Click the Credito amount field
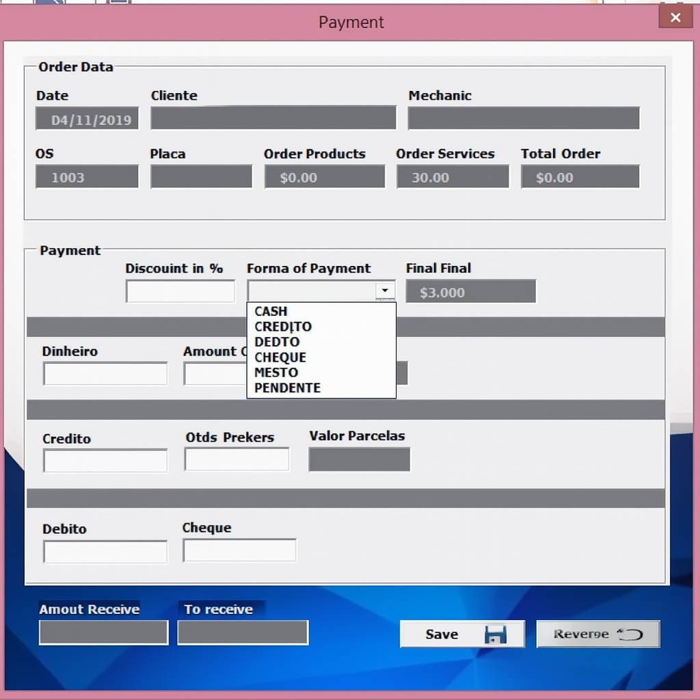700x700 pixels. [105, 461]
